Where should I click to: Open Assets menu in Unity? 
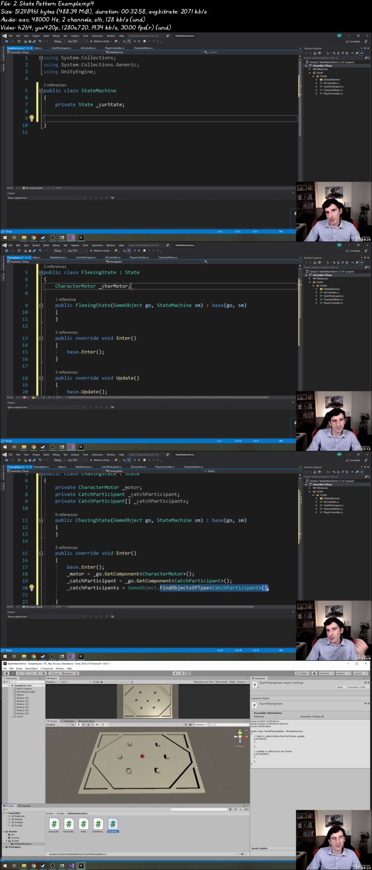pos(19,668)
